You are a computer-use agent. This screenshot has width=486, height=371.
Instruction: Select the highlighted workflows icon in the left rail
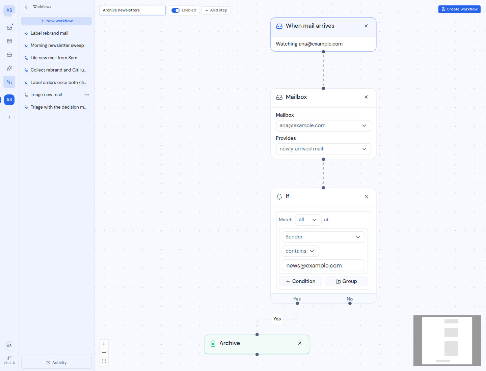[9, 82]
